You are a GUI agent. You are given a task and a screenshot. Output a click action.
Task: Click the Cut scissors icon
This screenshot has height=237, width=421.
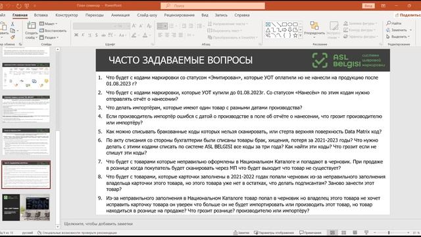coord(12,24)
